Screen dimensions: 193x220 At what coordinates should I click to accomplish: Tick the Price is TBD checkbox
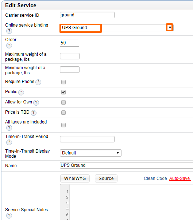tap(63, 113)
